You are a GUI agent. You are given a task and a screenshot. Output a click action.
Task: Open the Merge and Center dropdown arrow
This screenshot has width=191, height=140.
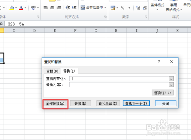click(105, 8)
